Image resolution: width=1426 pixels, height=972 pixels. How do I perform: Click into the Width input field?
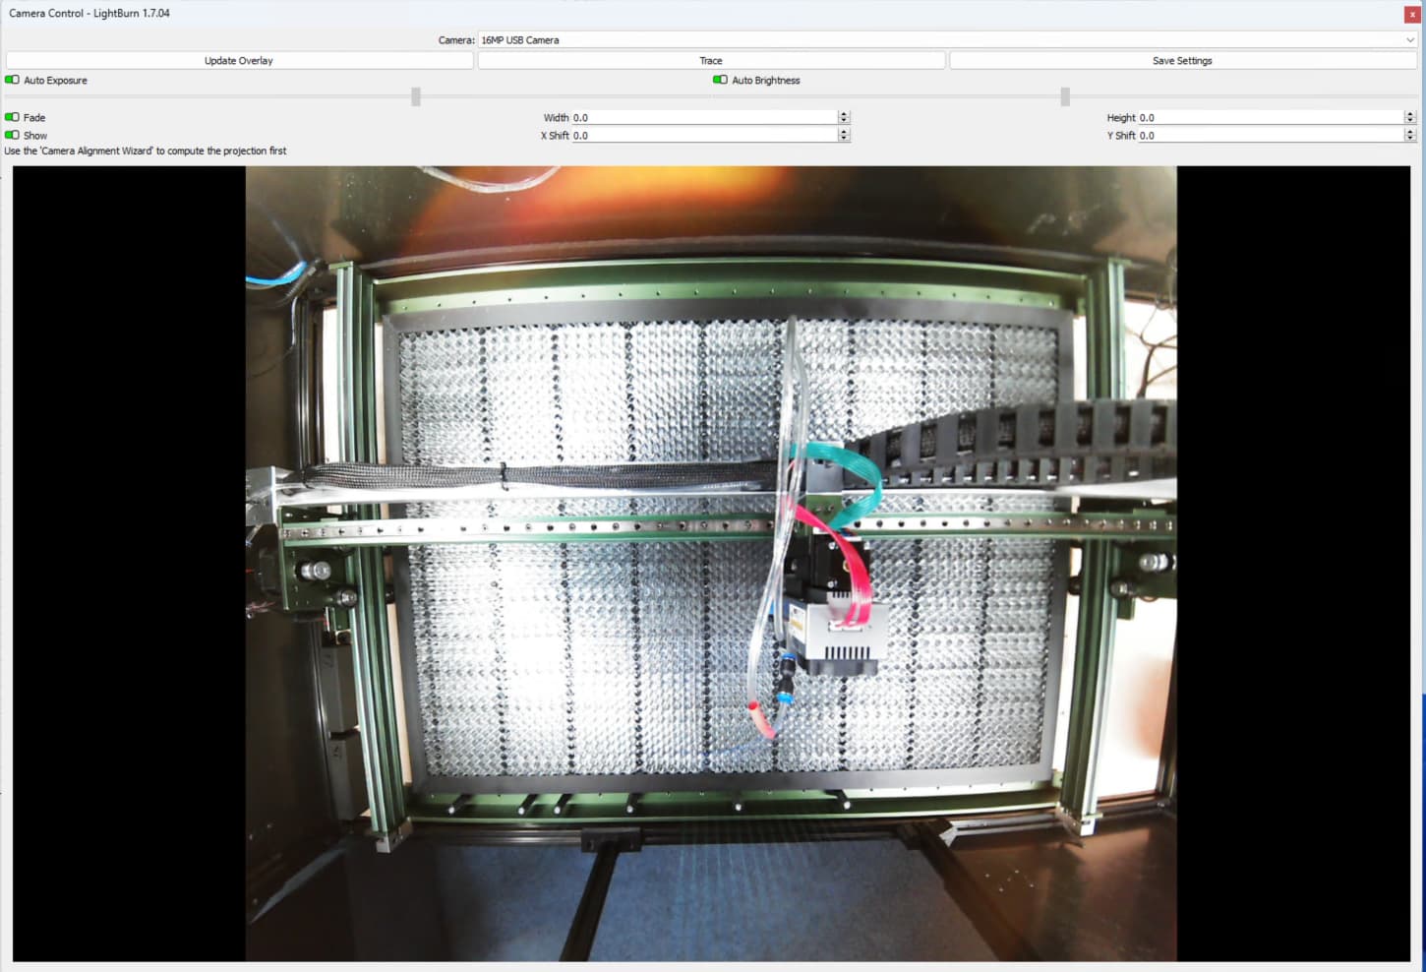coord(704,118)
